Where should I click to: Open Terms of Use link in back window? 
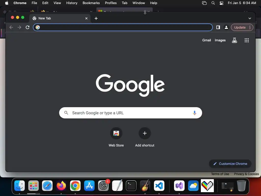pos(220,174)
